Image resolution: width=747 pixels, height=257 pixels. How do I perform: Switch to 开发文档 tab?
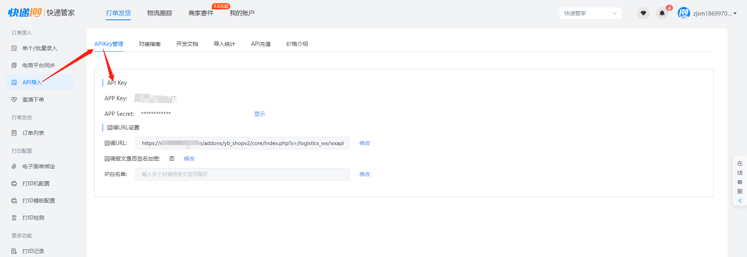[x=187, y=44]
